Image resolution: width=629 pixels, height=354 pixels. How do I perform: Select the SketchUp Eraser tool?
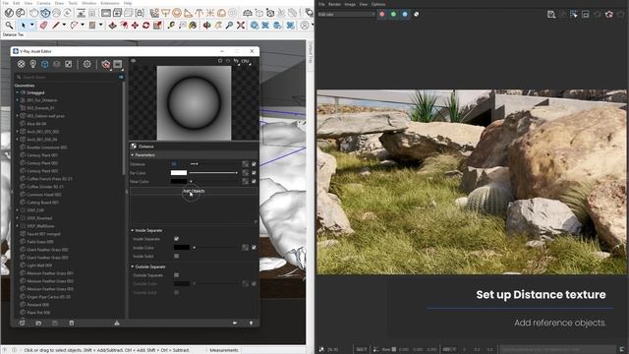43,26
